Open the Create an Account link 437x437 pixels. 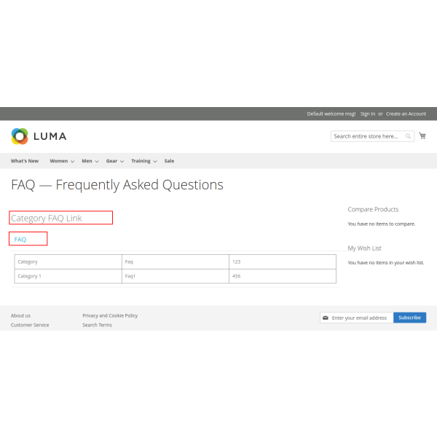pos(406,114)
